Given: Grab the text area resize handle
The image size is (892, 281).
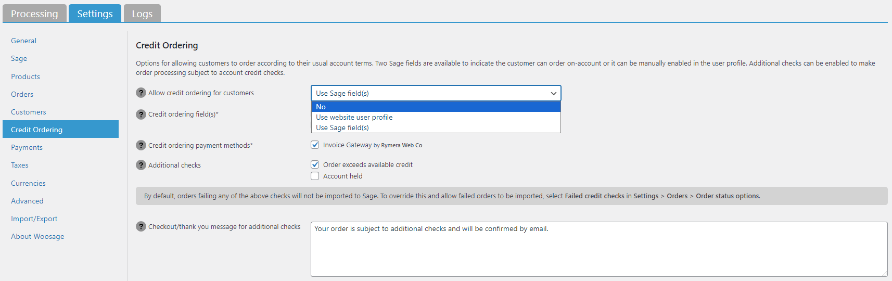Looking at the screenshot, I should pyautogui.click(x=884, y=273).
